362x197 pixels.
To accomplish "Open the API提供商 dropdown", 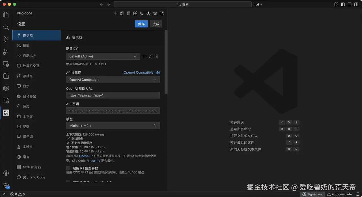I will pyautogui.click(x=113, y=80).
